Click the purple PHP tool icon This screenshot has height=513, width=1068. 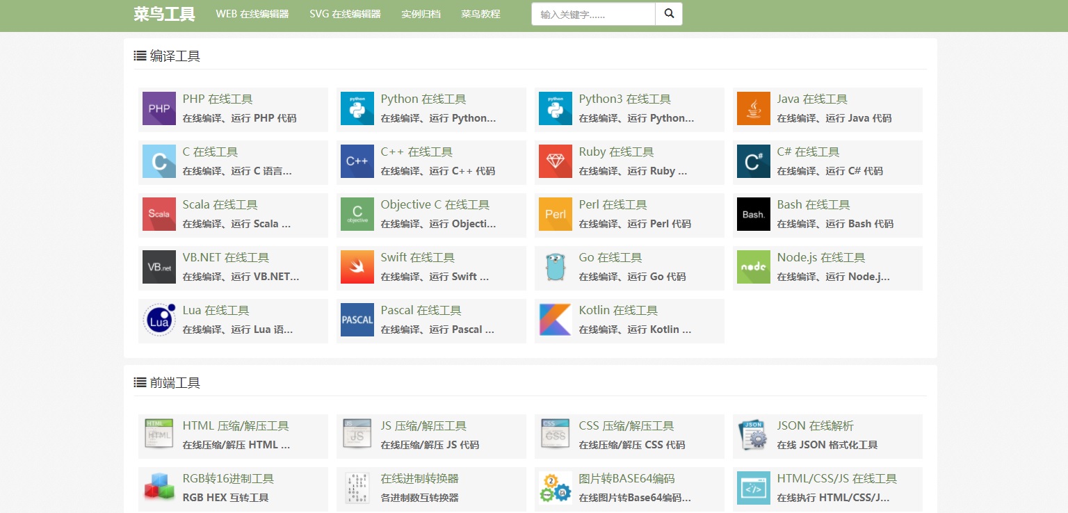click(159, 108)
